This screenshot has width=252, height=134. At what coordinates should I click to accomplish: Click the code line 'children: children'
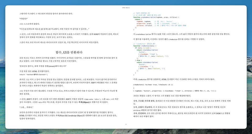coord(144,25)
